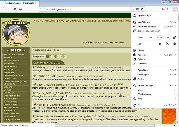Open page actions three-dot menu
179x127 pixels.
[x=132, y=9]
